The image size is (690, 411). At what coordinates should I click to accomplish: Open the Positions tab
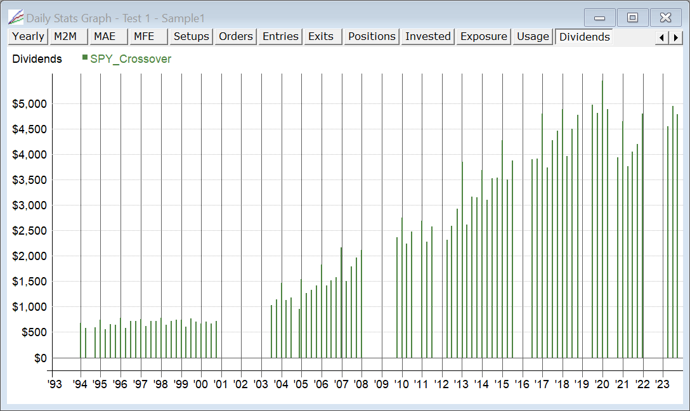(372, 37)
